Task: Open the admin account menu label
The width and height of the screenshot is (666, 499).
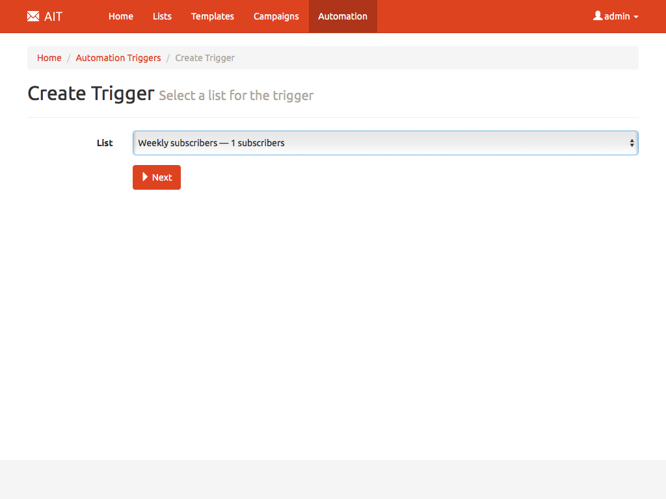Action: coord(617,16)
